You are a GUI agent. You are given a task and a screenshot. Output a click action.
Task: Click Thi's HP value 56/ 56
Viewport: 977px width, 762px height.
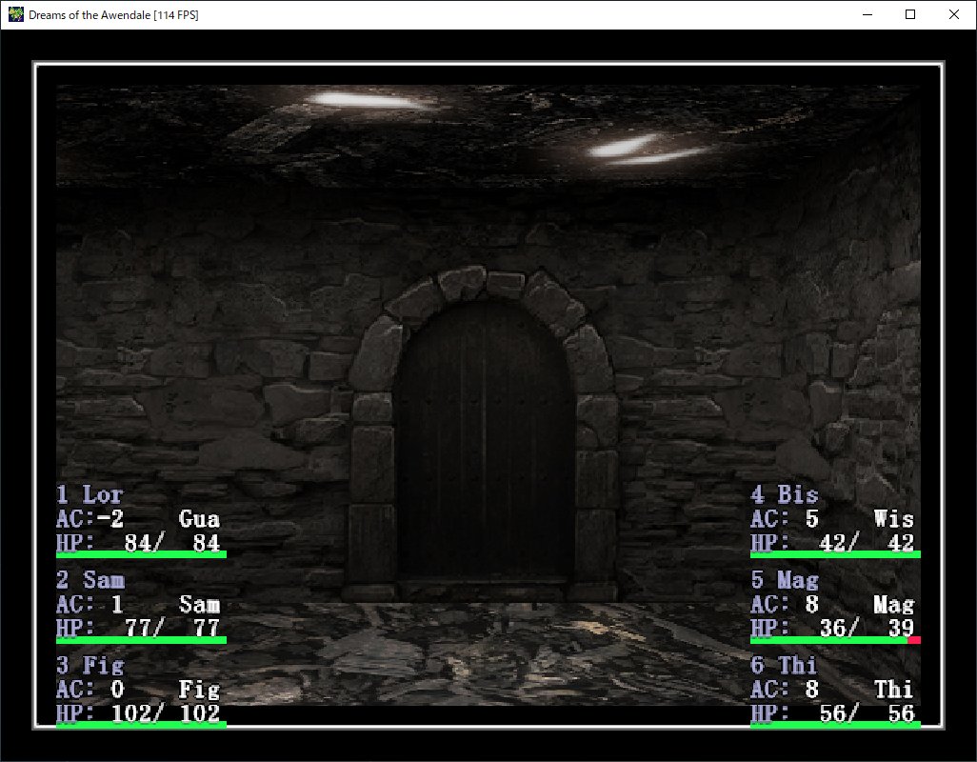click(867, 713)
